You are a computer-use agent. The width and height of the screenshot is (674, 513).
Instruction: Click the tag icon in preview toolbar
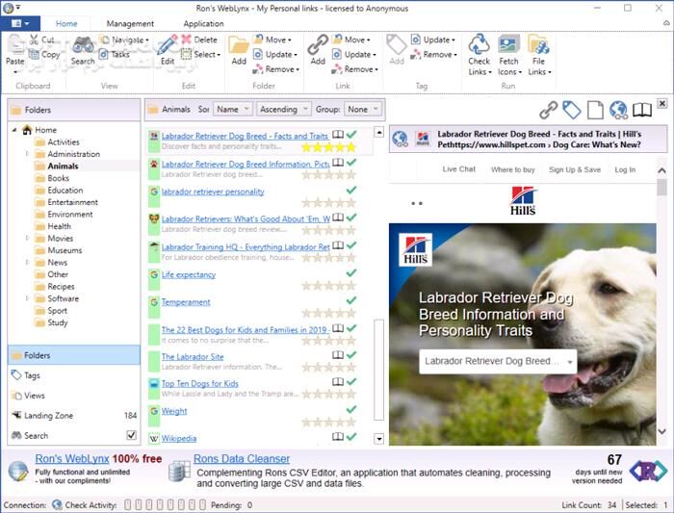pos(572,111)
